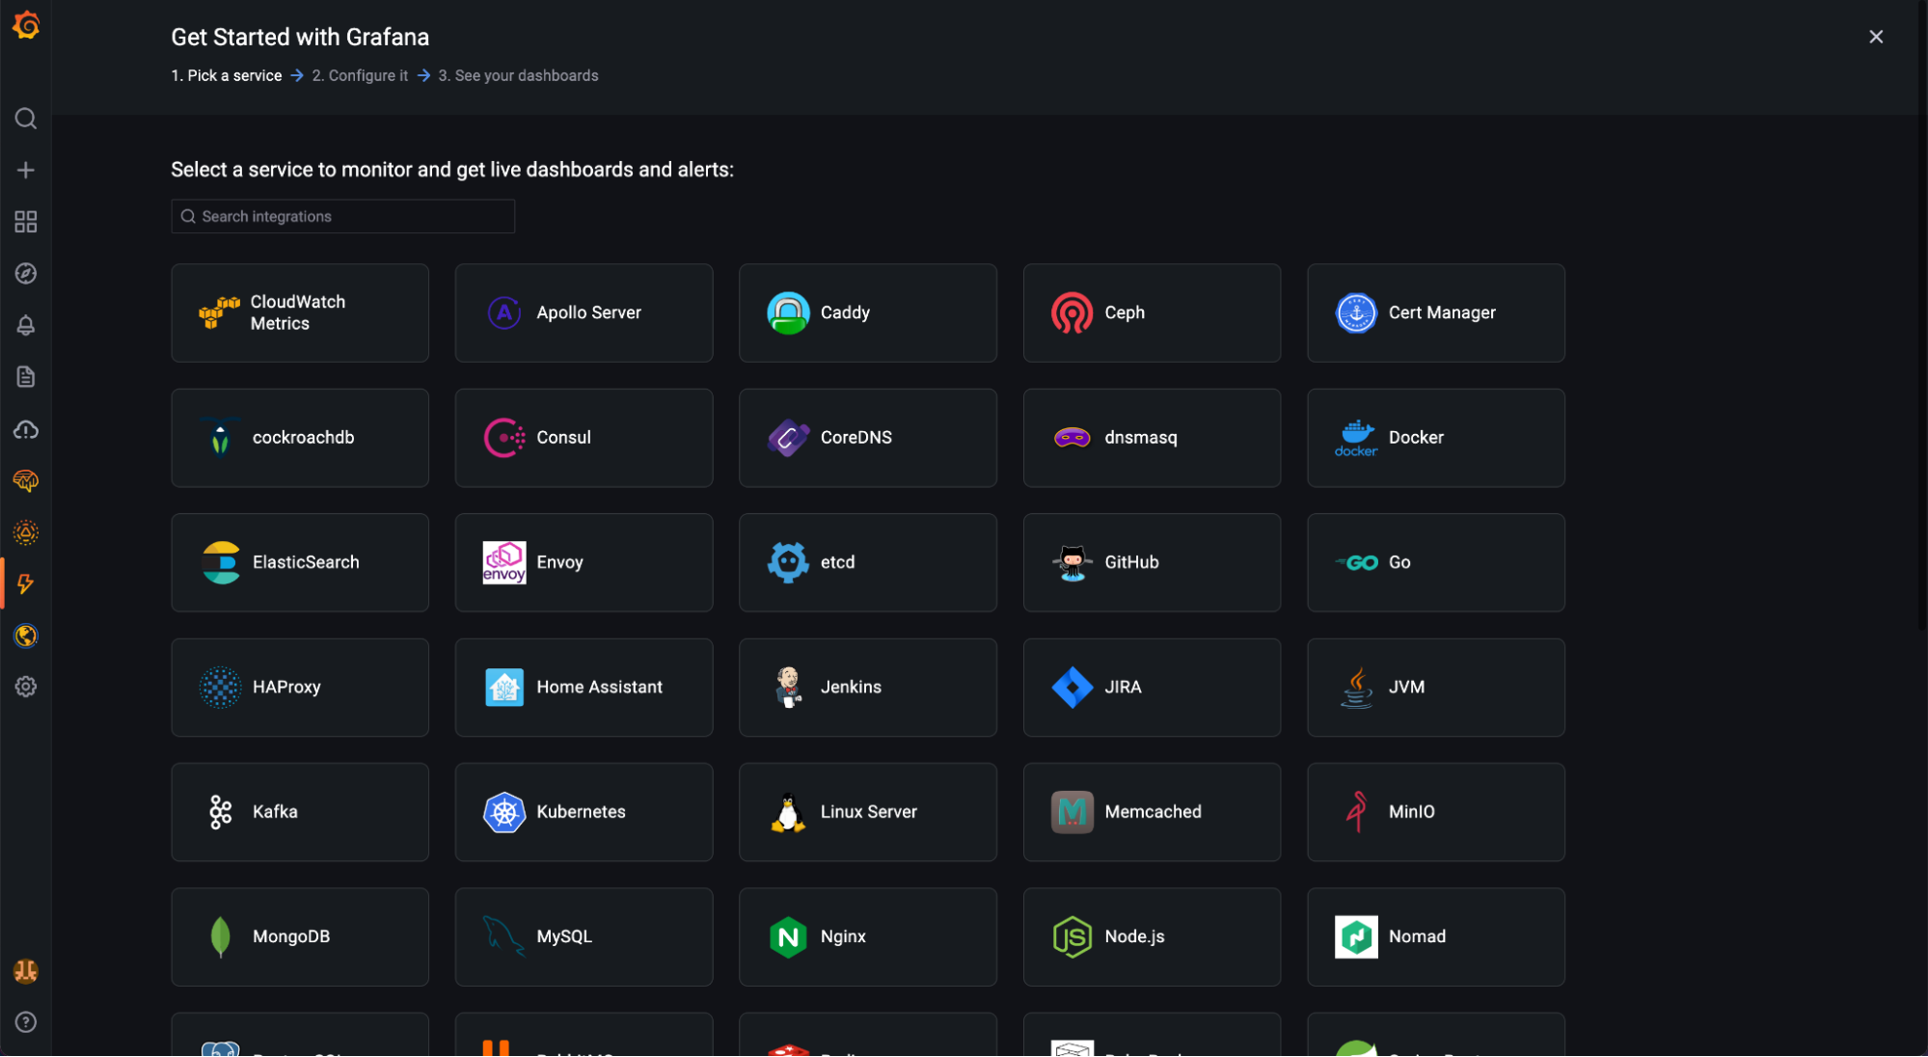Click the help question mark icon

[x=26, y=1022]
